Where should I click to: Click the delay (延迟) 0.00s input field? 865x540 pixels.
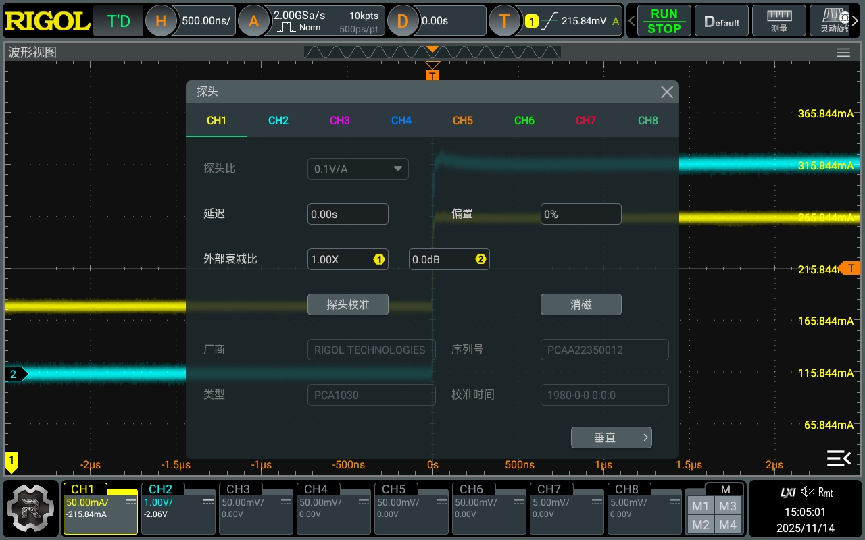(x=347, y=214)
